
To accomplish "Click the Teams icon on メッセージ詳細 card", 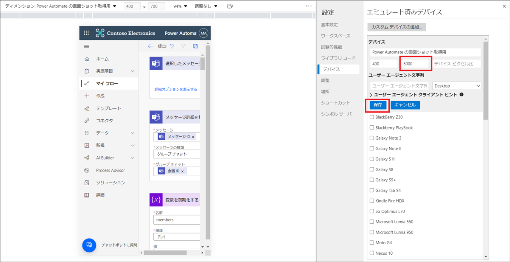I will pyautogui.click(x=156, y=117).
